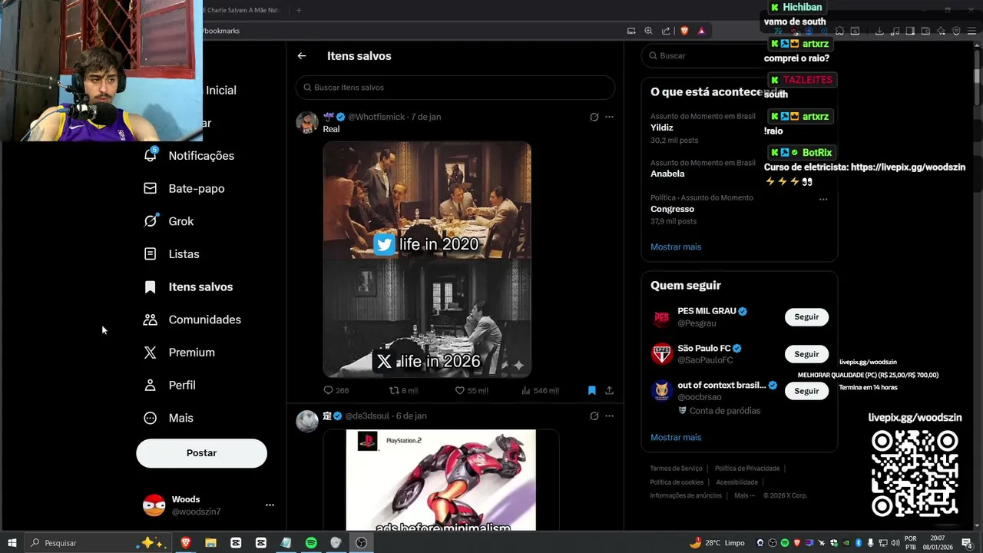
Task: Follow out of context brasil
Action: click(806, 390)
